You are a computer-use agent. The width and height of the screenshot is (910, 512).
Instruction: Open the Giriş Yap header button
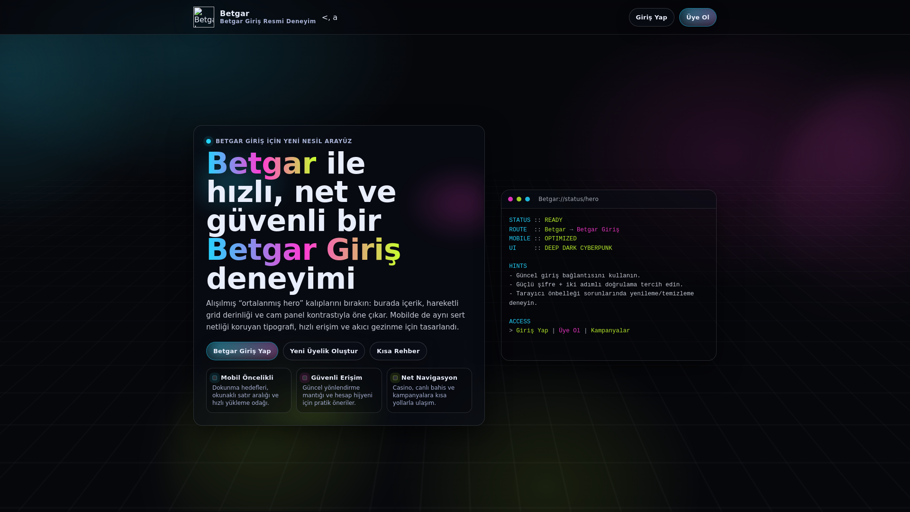(651, 17)
